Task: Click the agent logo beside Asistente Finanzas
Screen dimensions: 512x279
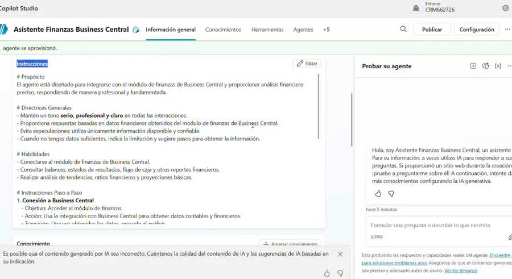Action: tap(3, 30)
